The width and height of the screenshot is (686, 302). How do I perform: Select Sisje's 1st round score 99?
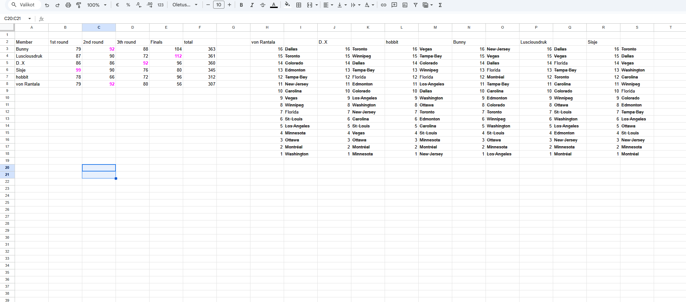pyautogui.click(x=65, y=70)
